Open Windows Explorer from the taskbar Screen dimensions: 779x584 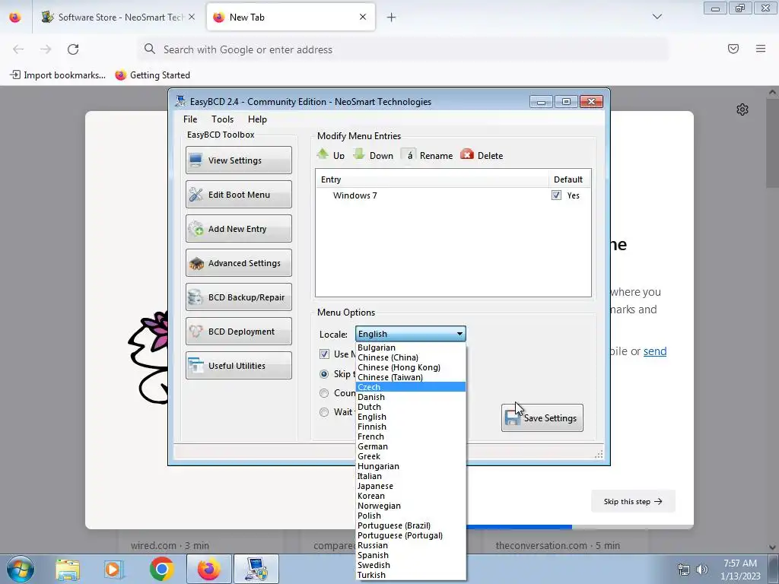(x=68, y=569)
